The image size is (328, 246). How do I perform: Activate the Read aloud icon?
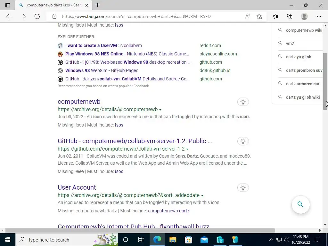click(x=248, y=16)
